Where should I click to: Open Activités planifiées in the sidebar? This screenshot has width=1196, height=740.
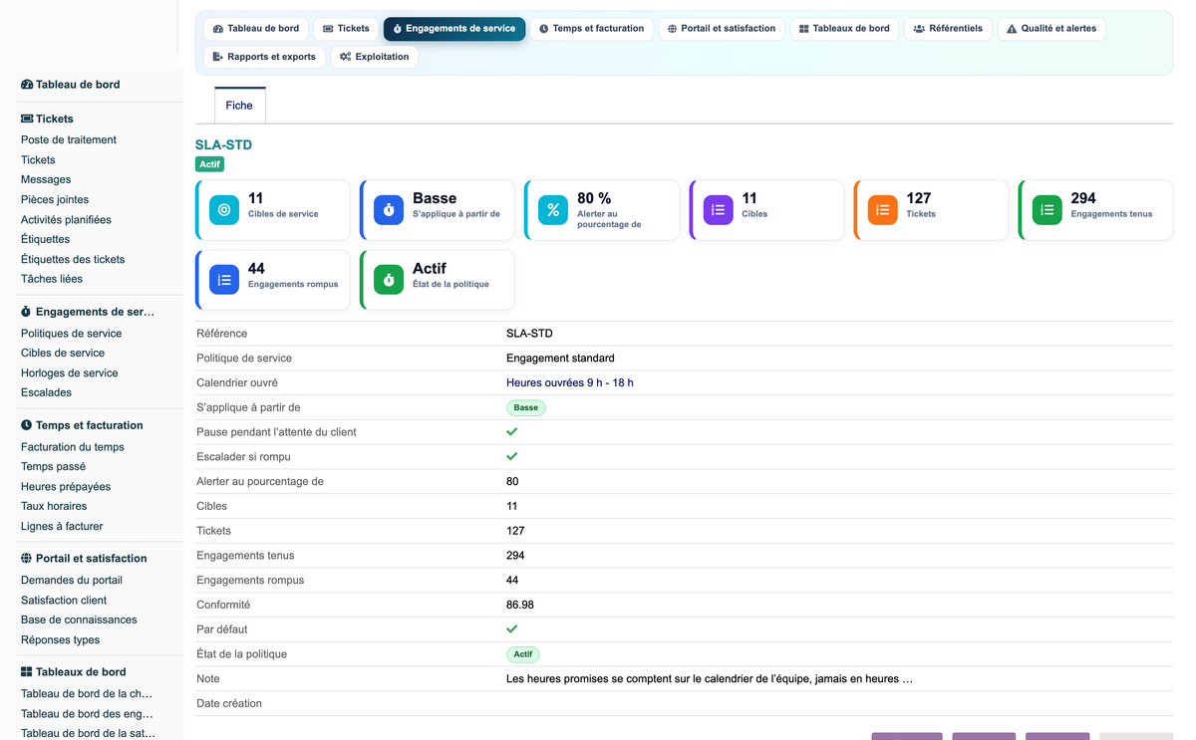pyautogui.click(x=66, y=220)
